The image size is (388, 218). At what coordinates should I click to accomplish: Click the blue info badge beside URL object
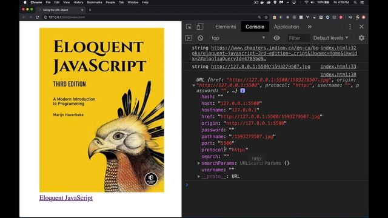(x=242, y=90)
